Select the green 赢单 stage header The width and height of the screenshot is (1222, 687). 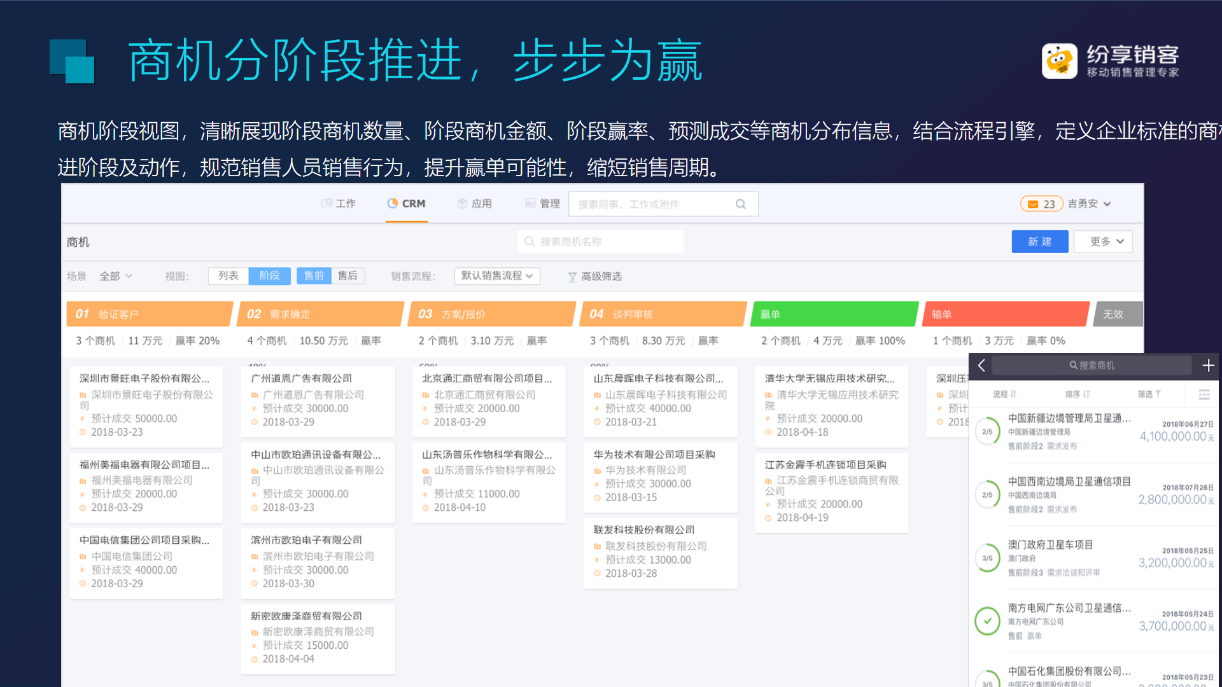click(834, 314)
